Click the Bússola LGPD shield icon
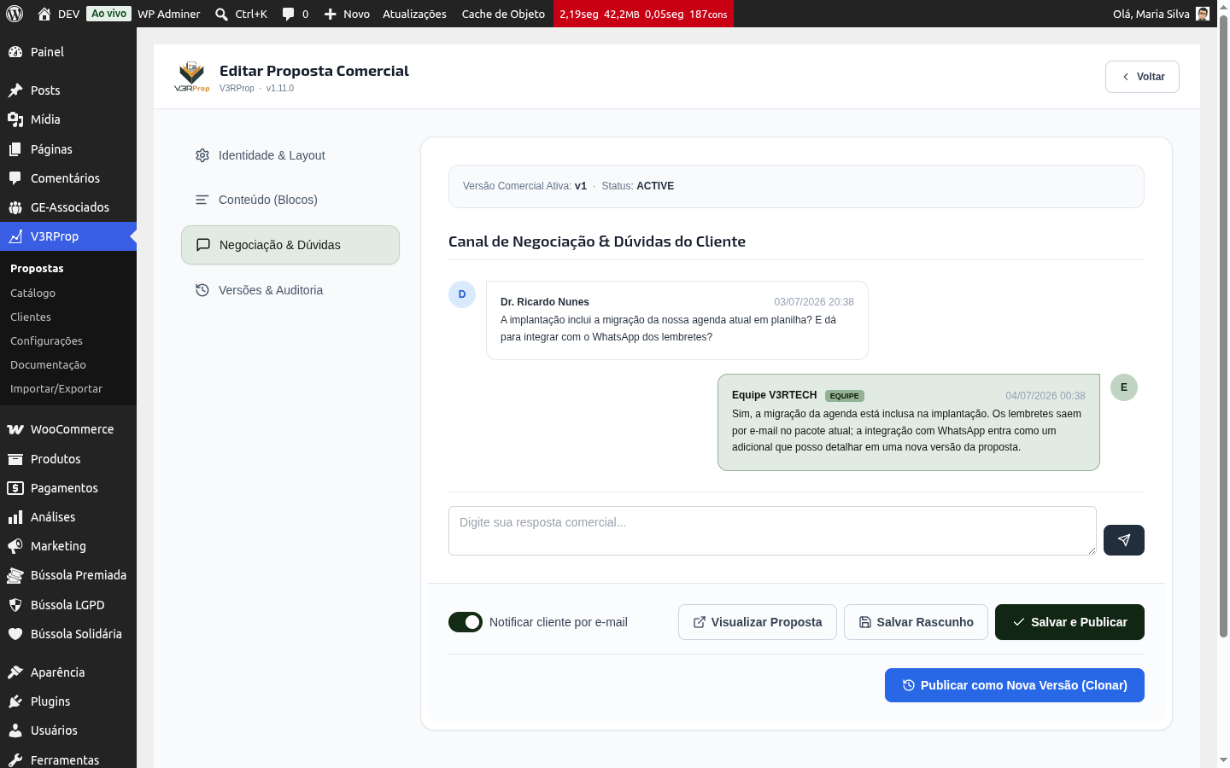The height and width of the screenshot is (768, 1230). (15, 605)
